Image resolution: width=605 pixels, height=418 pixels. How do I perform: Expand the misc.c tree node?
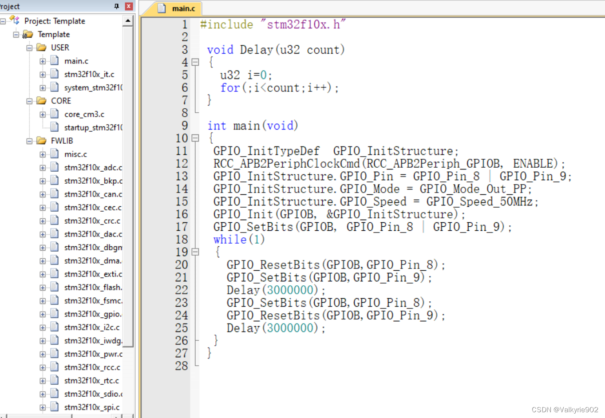click(x=42, y=154)
